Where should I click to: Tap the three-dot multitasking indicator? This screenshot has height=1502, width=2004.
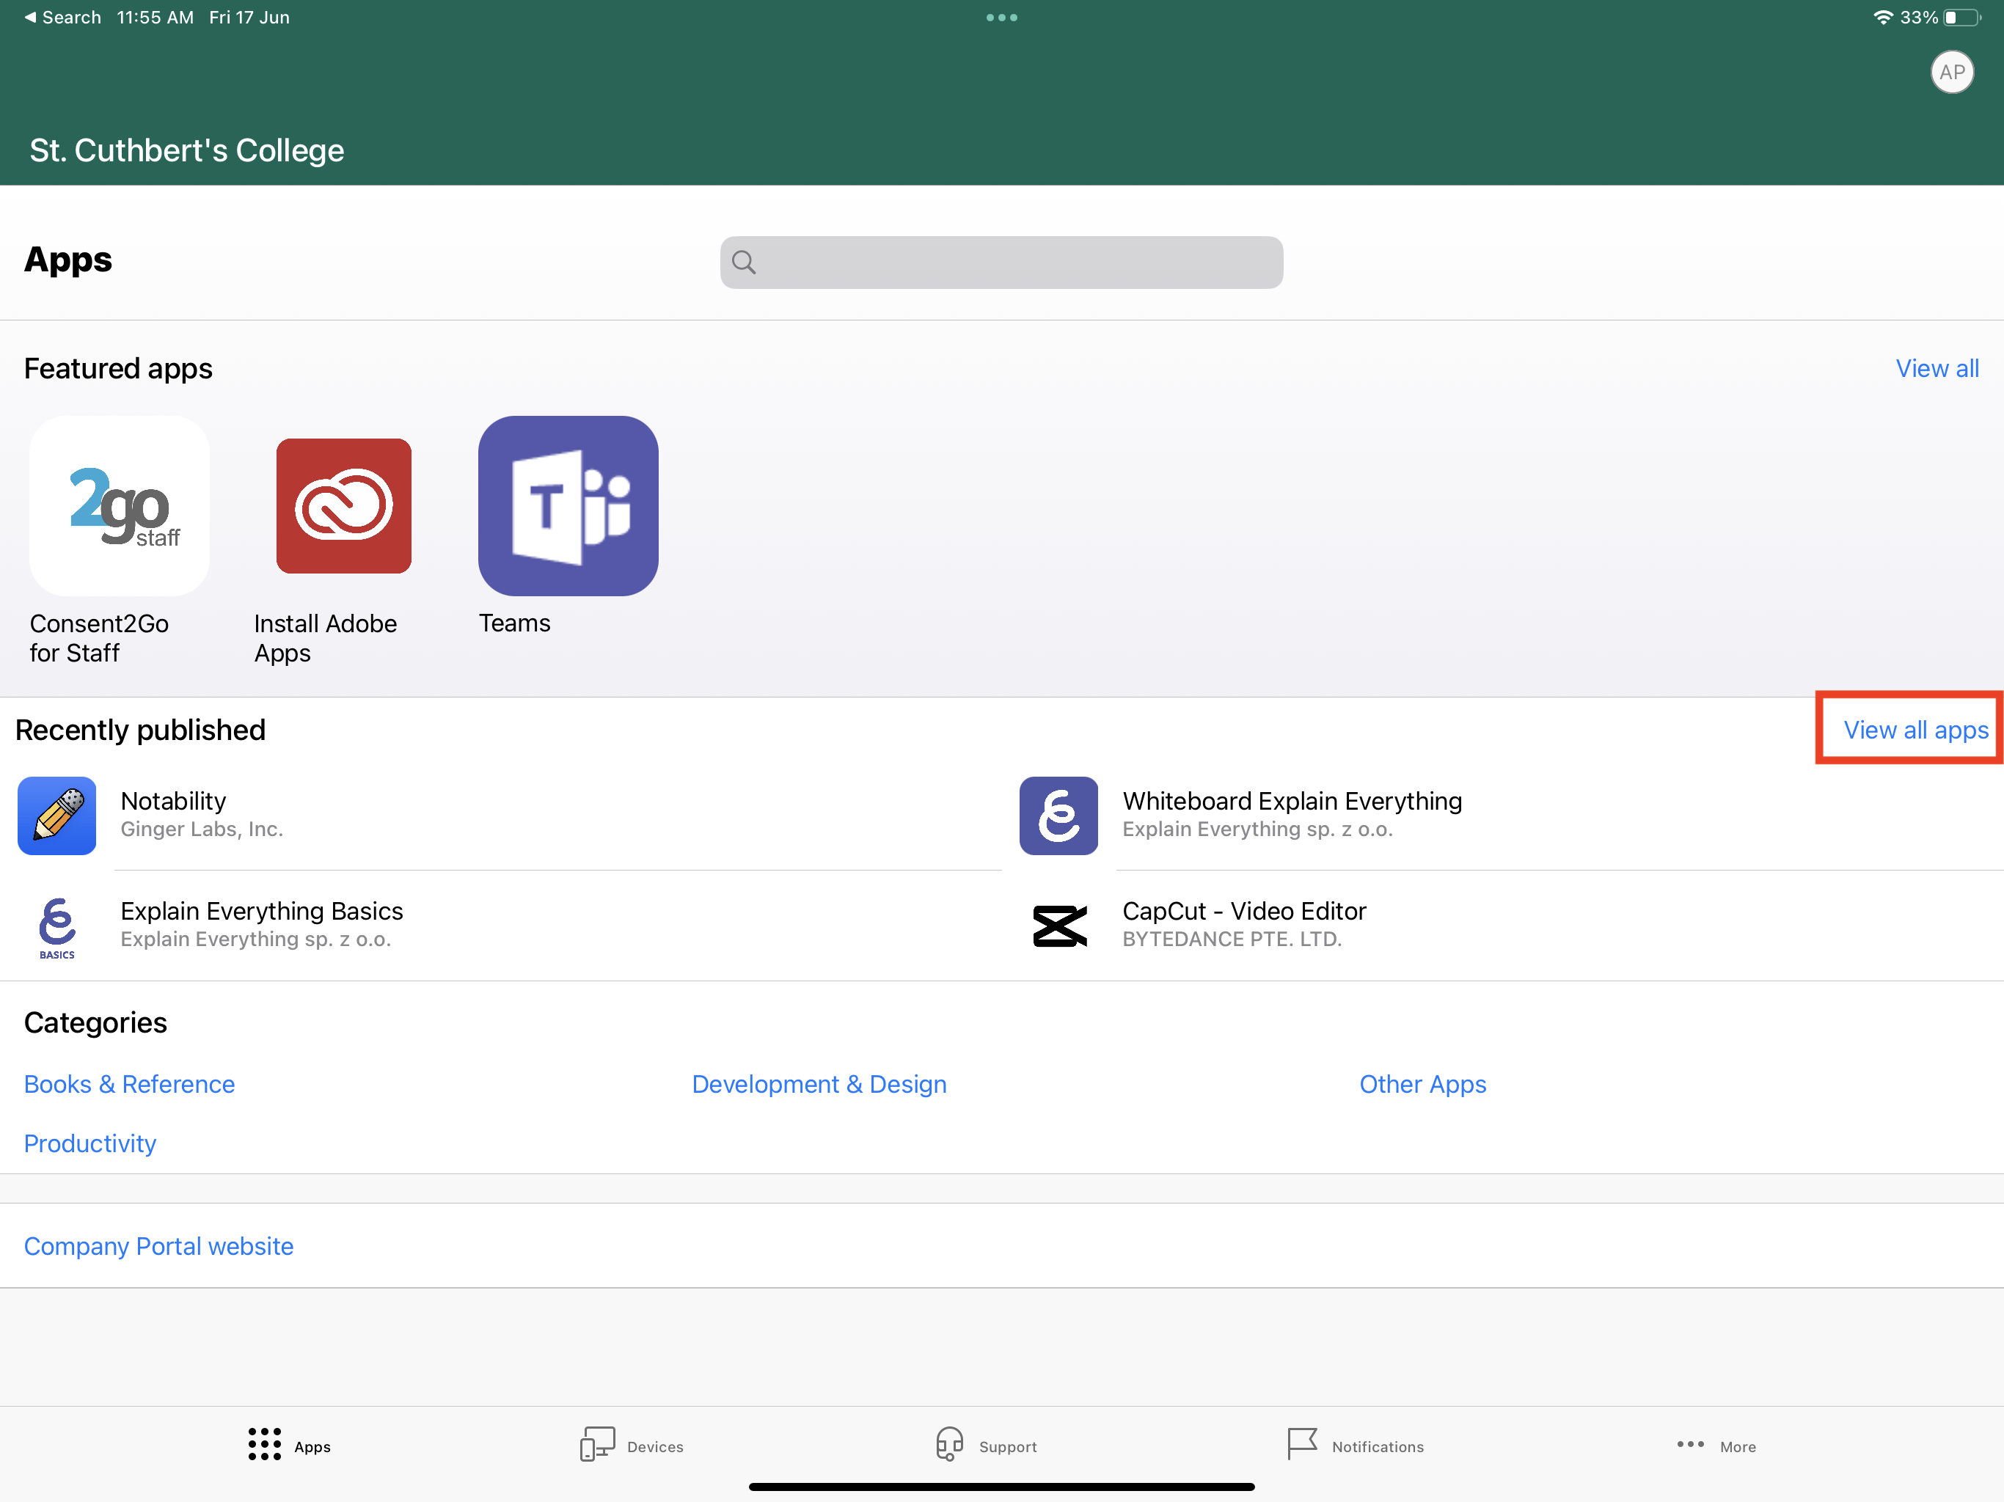[x=1002, y=18]
